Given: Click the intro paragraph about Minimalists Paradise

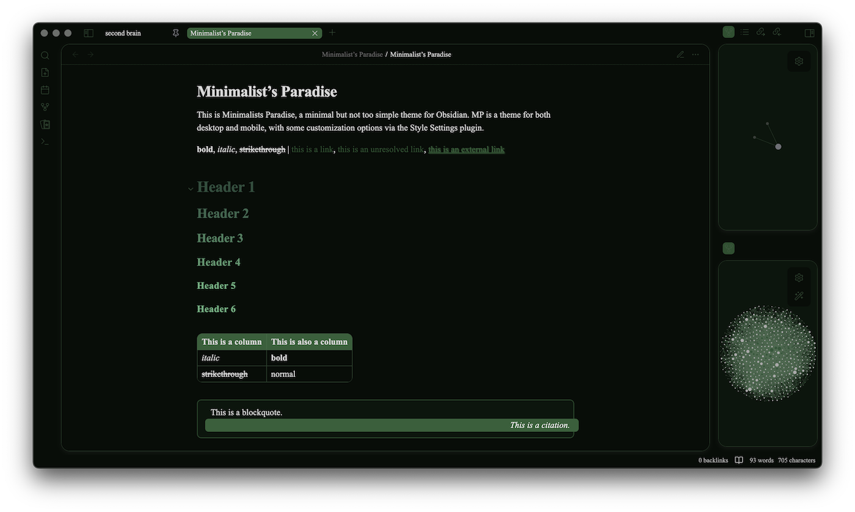Looking at the screenshot, I should [374, 121].
